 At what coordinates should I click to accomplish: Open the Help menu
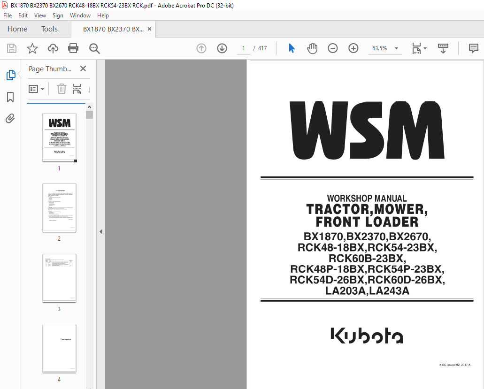(103, 15)
